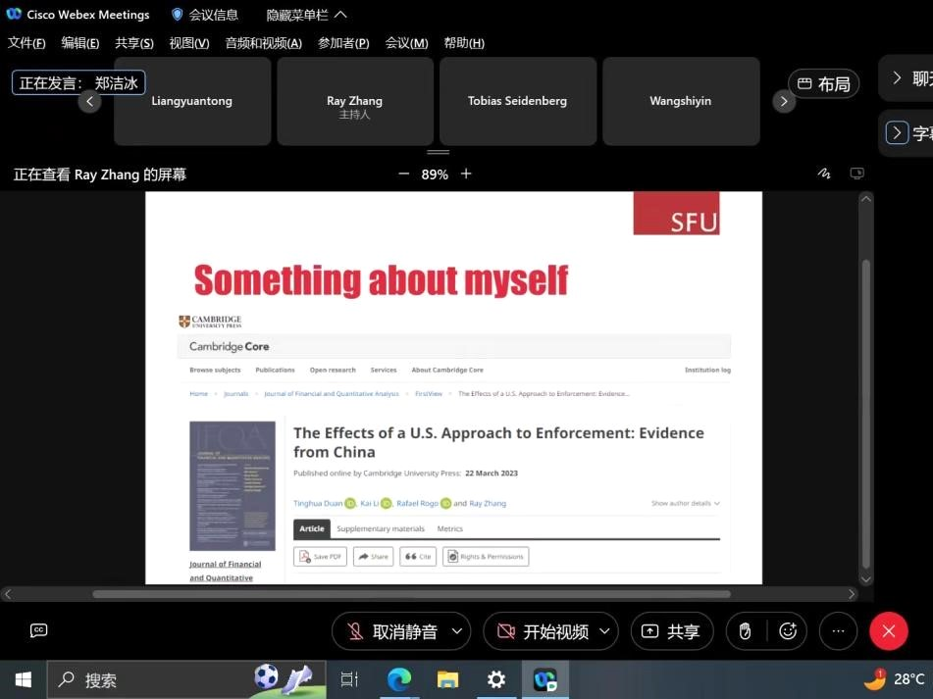The height and width of the screenshot is (699, 933).
Task: Open the emoji reactions icon
Action: click(788, 631)
